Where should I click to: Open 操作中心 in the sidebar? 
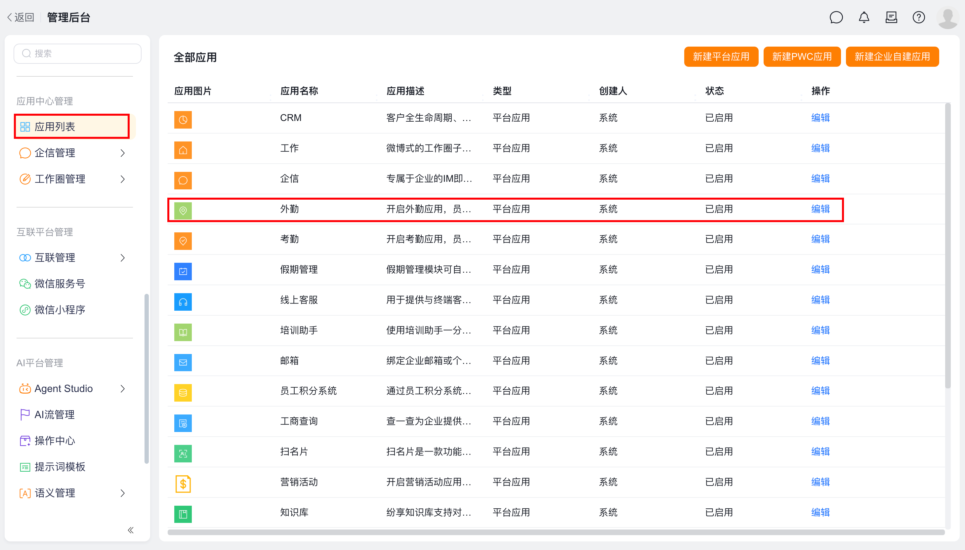tap(47, 441)
